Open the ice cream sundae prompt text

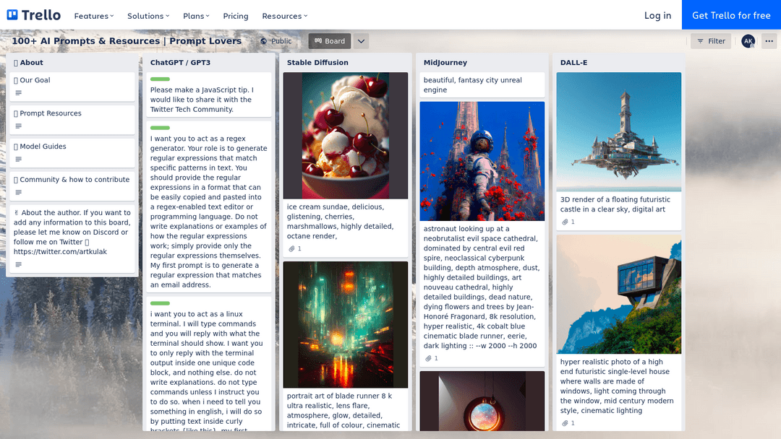340,221
